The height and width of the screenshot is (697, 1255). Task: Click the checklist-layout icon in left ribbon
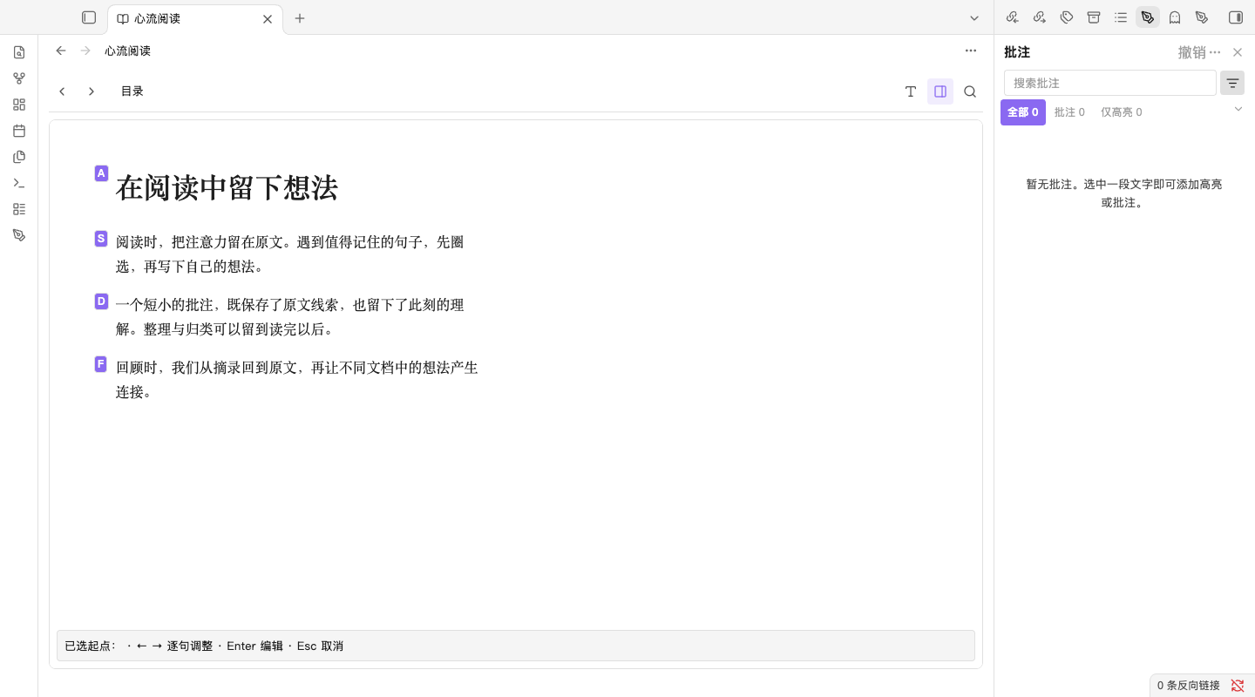[19, 209]
